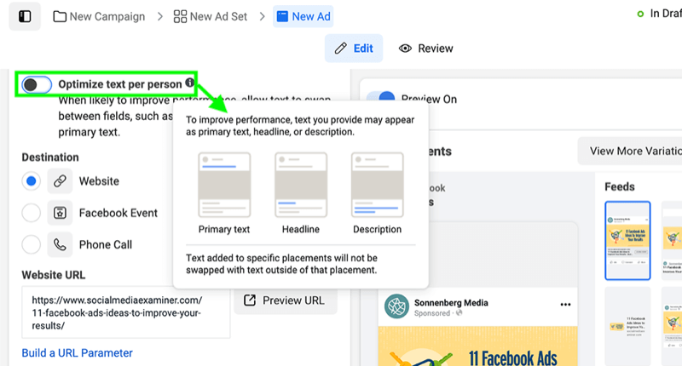Click the Facebook Event calendar icon
The height and width of the screenshot is (366, 682).
tap(60, 213)
